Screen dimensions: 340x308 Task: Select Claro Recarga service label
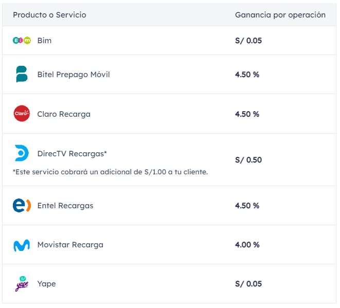64,114
